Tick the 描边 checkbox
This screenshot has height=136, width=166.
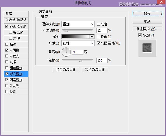[7, 44]
